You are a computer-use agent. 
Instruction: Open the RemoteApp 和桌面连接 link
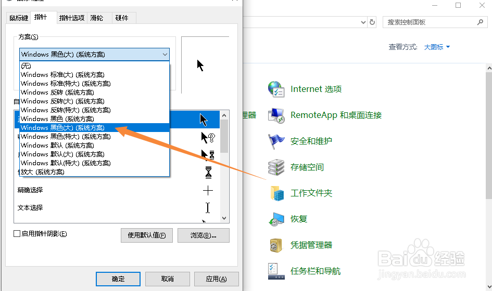(336, 115)
